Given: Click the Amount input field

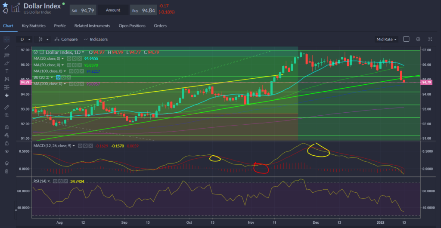Looking at the screenshot, I should click(113, 10).
